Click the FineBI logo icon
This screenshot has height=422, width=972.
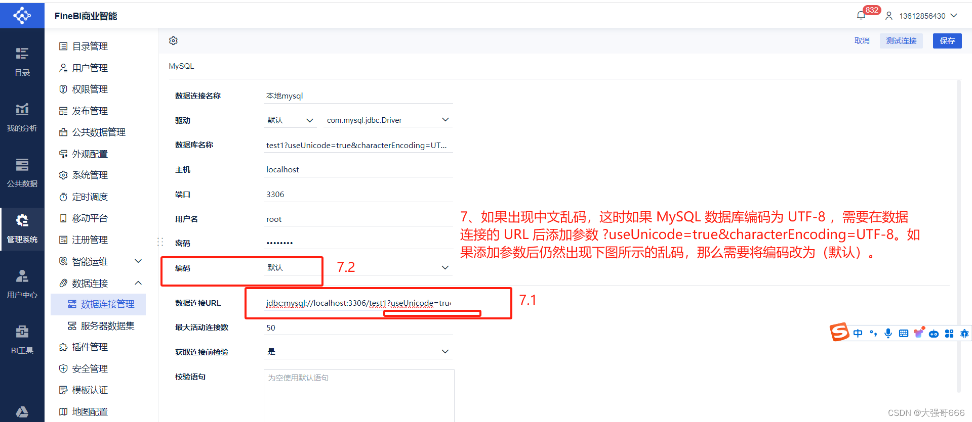coord(22,15)
